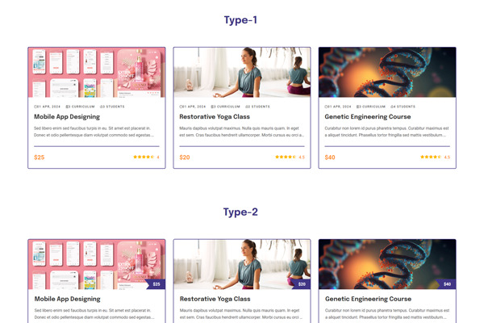Open the Type-2 Restorative Yoga Class title link
The width and height of the screenshot is (484, 323).
215,299
